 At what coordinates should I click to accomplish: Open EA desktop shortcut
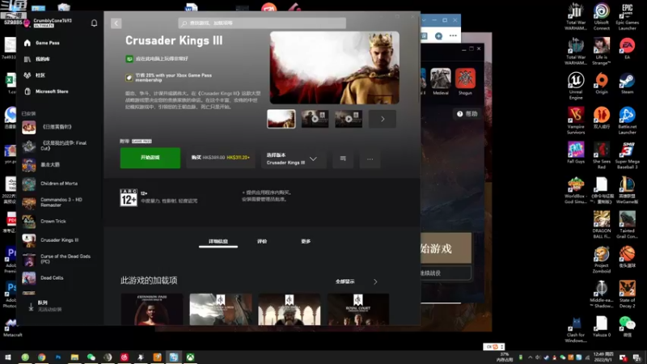tap(627, 49)
